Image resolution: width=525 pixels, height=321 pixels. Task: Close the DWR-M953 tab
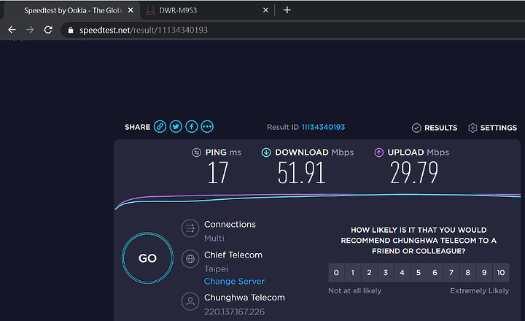tap(265, 10)
